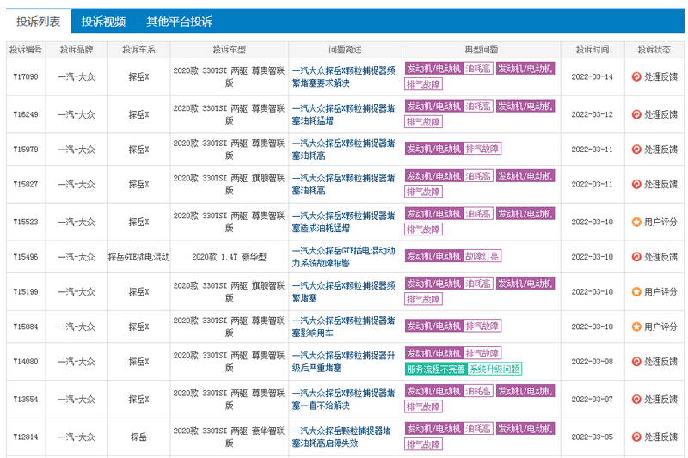
Task: Click the 2020款 1.4T 豪华型 model cell
Action: pos(229,257)
